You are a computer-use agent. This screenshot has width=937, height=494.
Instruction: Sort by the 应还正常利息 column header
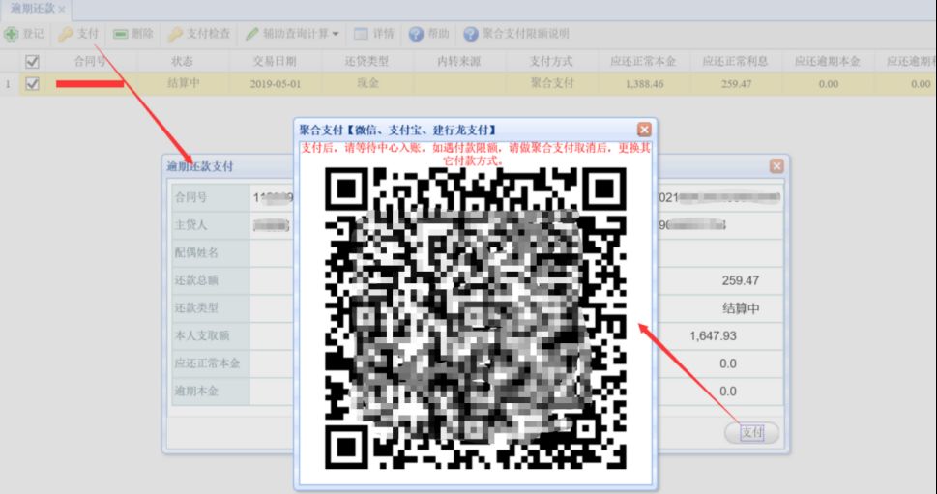(x=735, y=62)
